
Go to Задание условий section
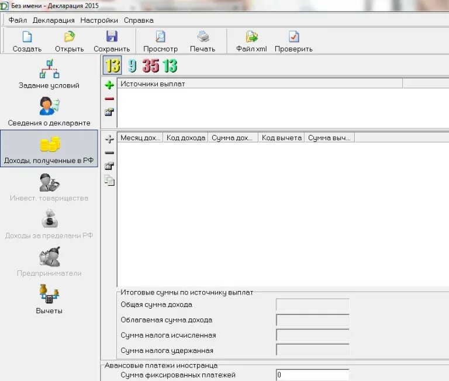(49, 74)
